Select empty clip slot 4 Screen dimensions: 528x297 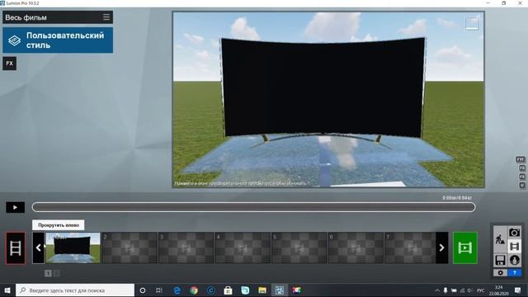pos(243,247)
